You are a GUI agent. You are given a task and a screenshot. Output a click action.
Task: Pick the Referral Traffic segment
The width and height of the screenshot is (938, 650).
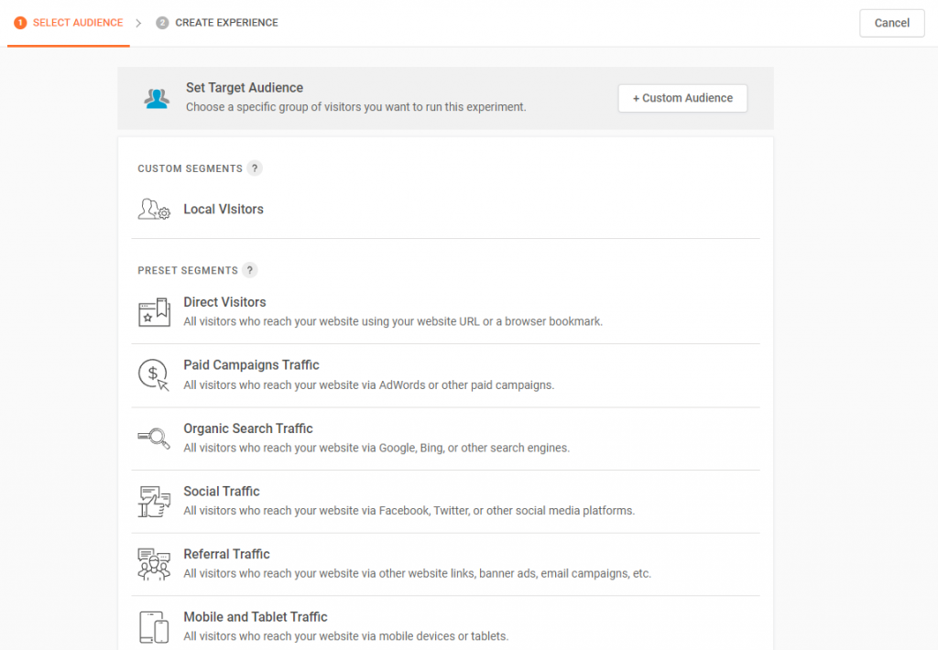tap(446, 564)
